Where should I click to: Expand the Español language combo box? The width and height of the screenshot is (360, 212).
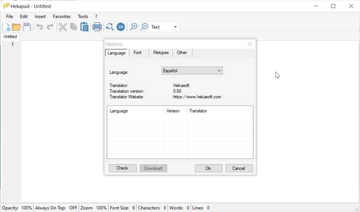(x=192, y=70)
